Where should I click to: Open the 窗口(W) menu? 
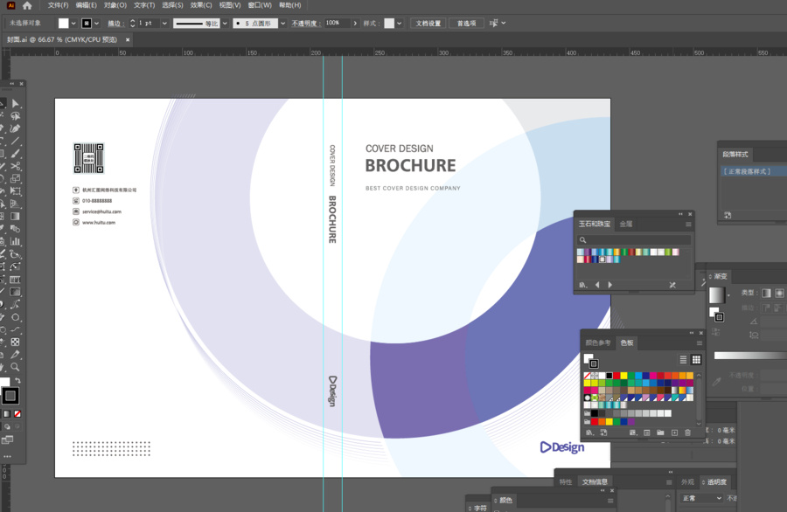tap(260, 5)
